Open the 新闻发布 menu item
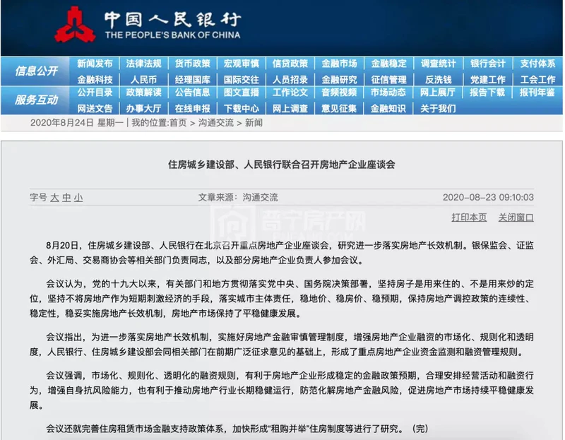The height and width of the screenshot is (440, 565). [x=95, y=64]
